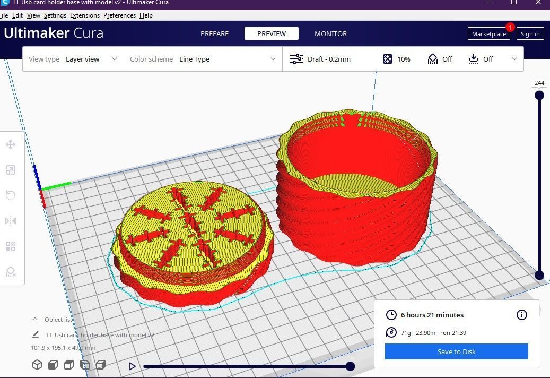
Task: Switch to left side view camera icon
Action: coord(85,365)
